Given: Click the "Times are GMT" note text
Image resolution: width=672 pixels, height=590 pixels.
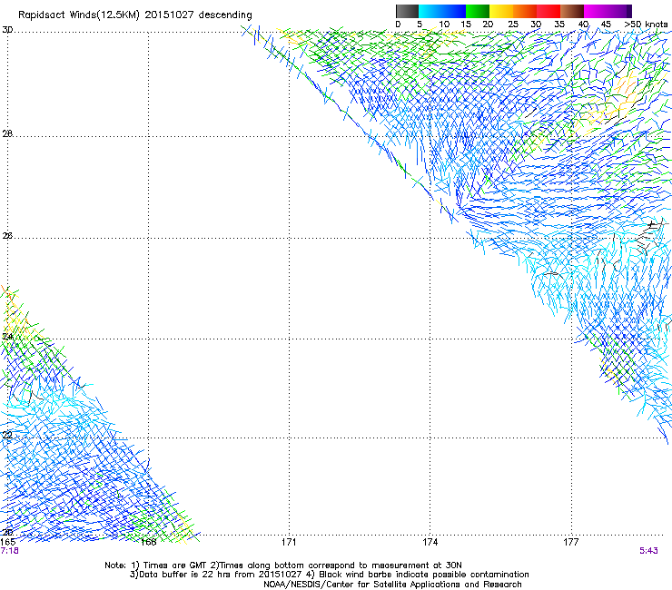Looking at the screenshot, I should tap(175, 565).
